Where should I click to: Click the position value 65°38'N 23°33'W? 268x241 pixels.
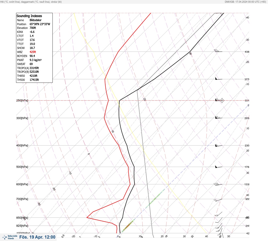click(x=40, y=24)
